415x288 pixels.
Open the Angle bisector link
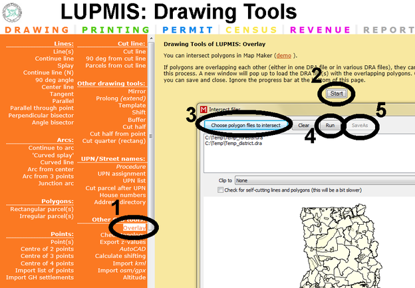coord(53,122)
